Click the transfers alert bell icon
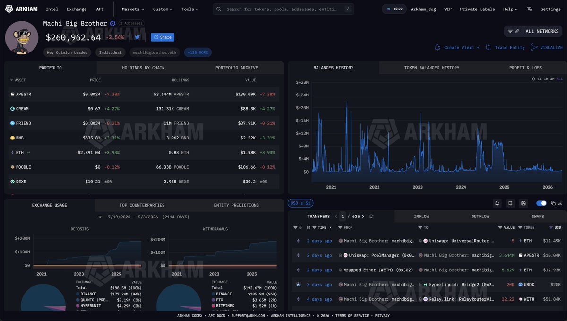Screen dimensions: 567x321 click(x=497, y=203)
